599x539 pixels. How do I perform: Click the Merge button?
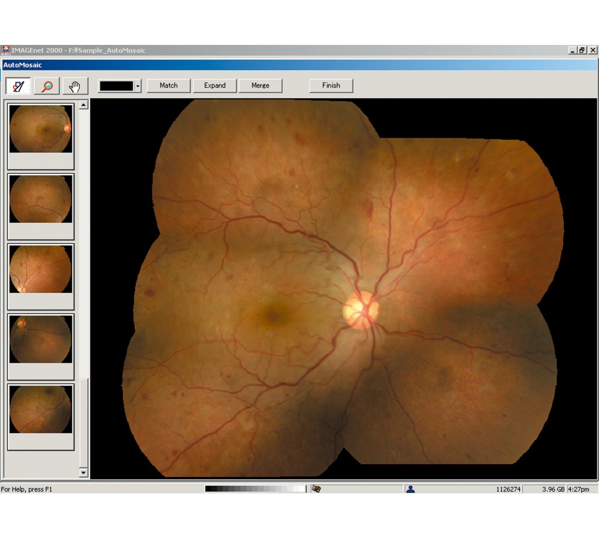coord(261,86)
